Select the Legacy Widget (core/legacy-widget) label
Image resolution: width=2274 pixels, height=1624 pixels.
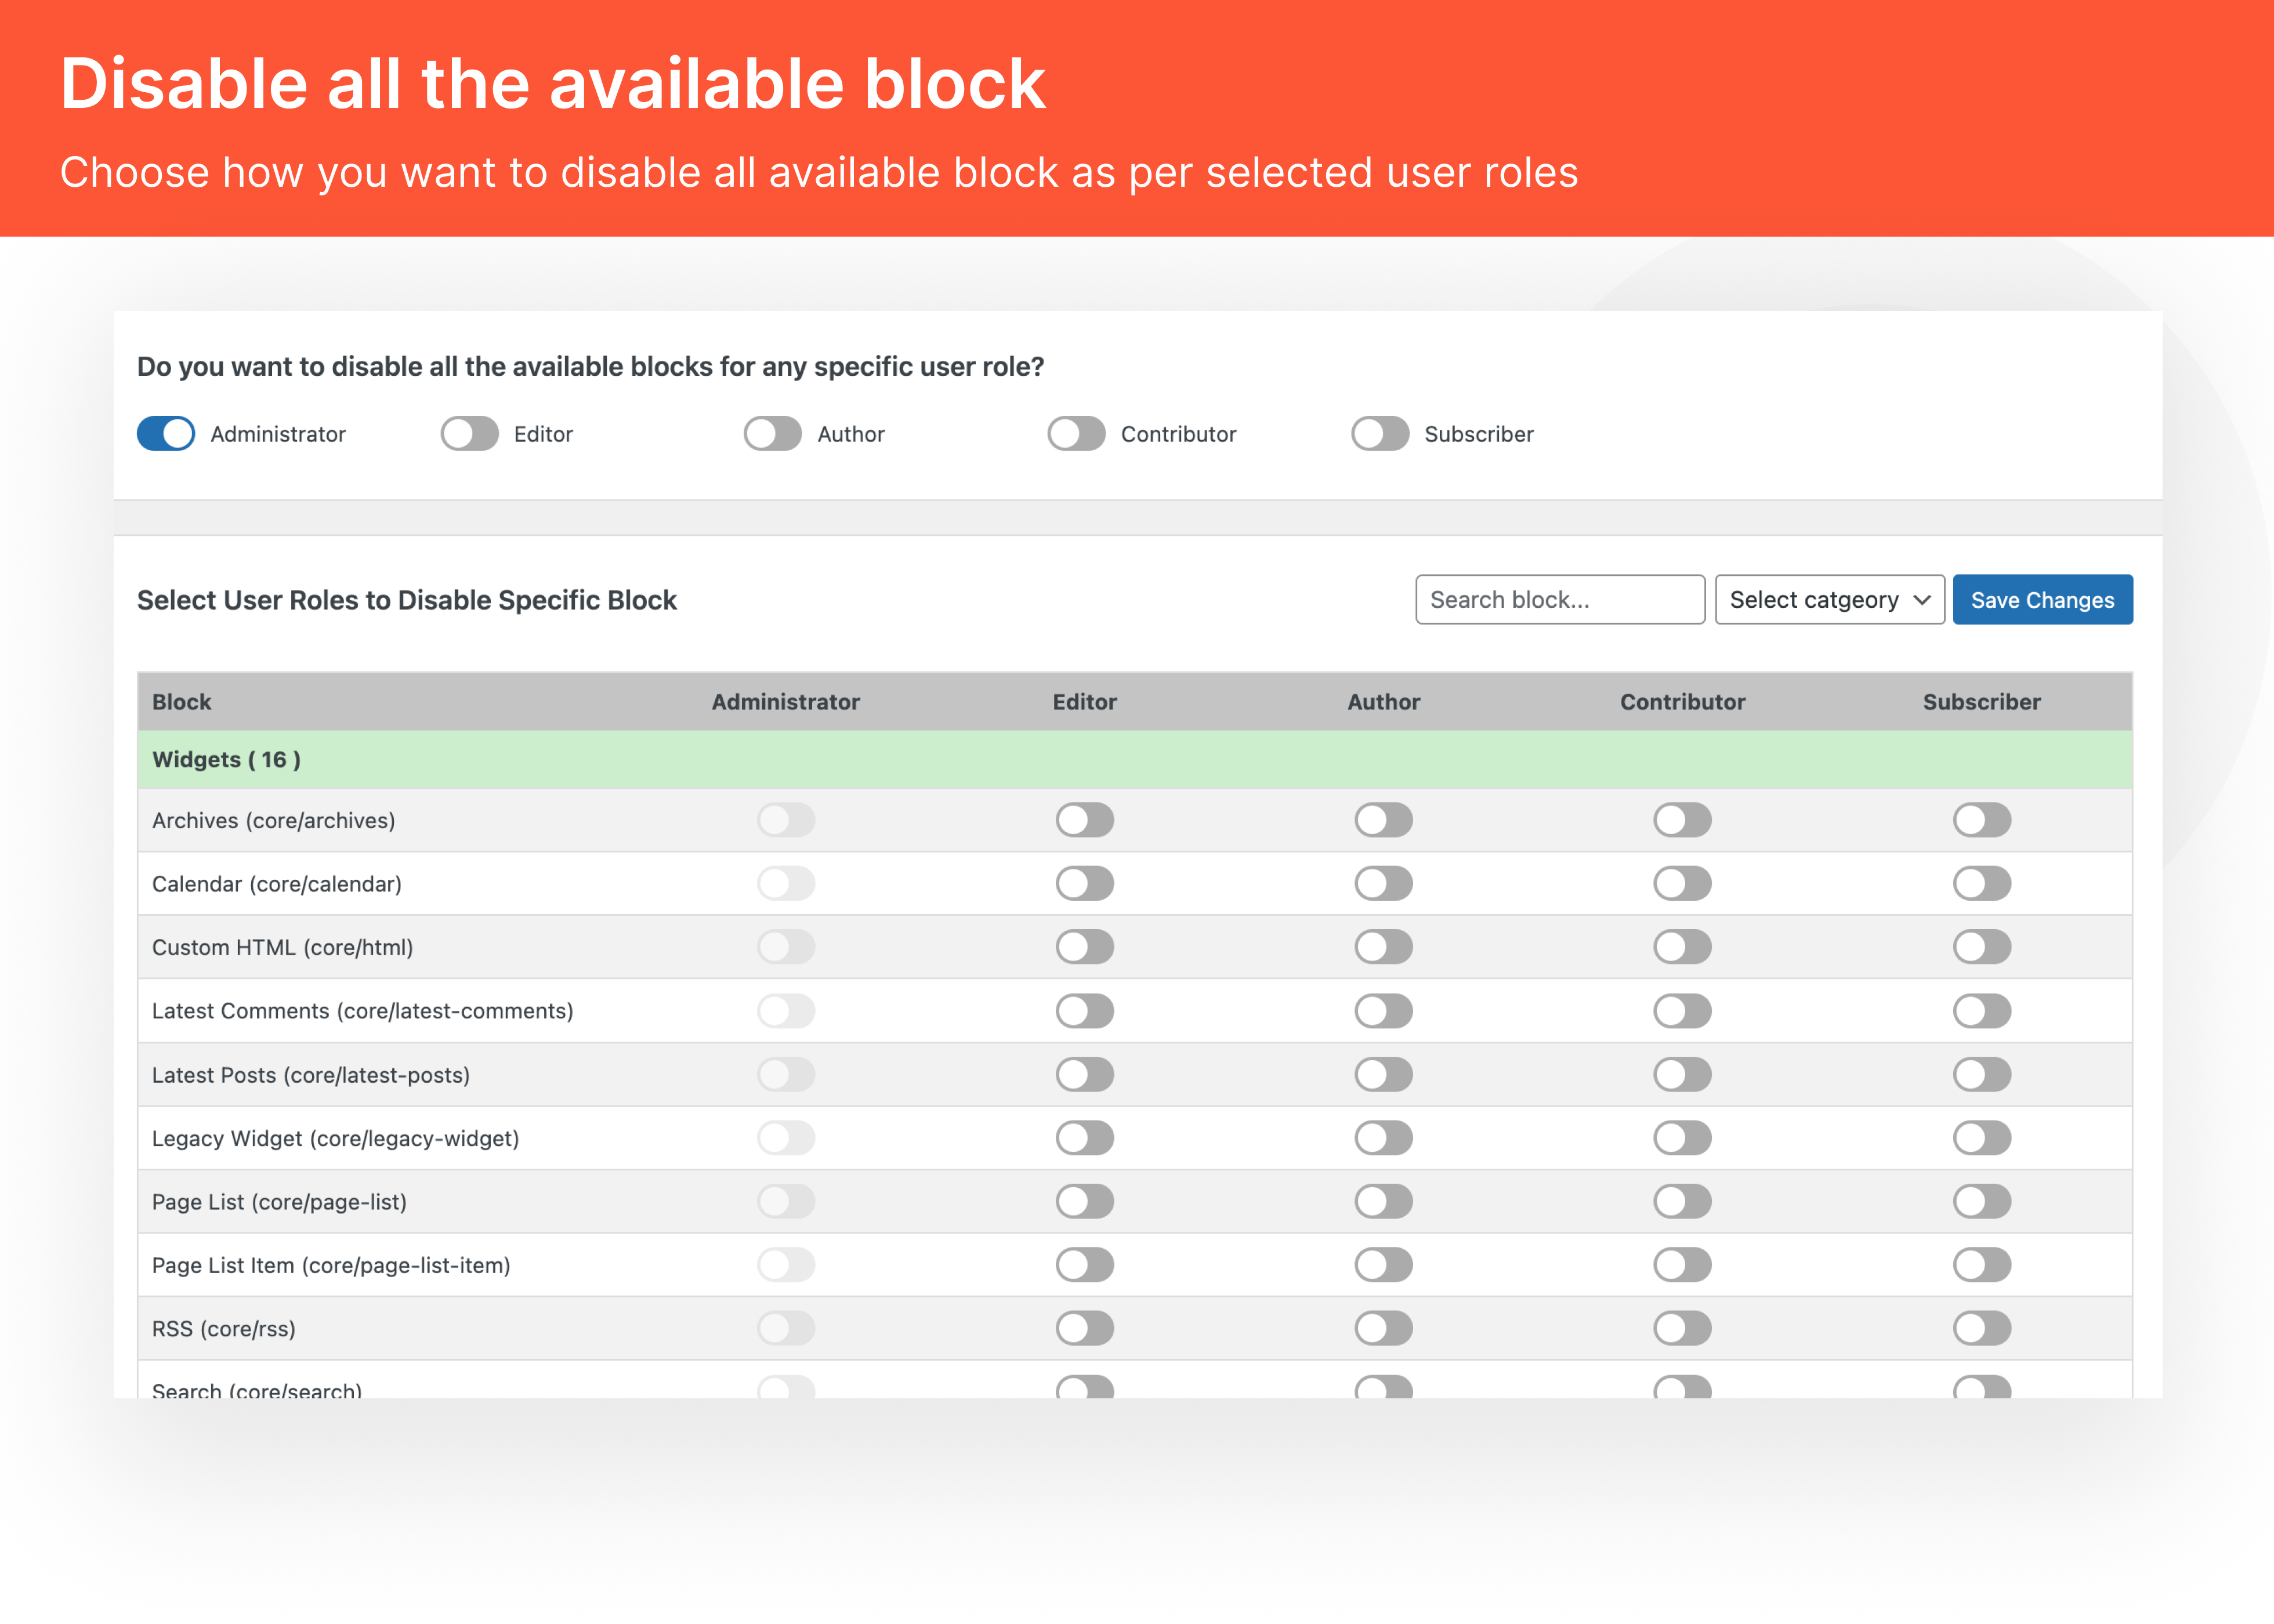coord(336,1138)
